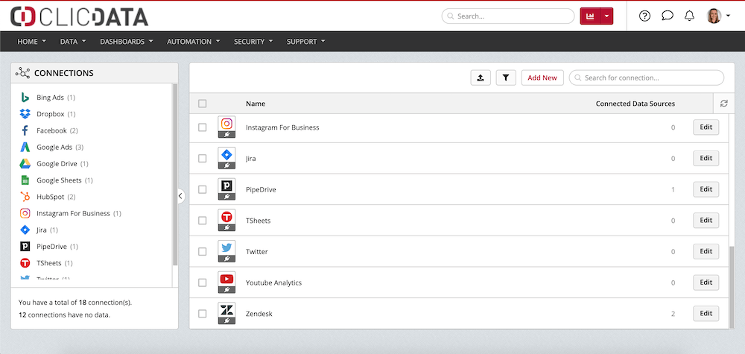Edit the Twitter connection

tap(706, 251)
